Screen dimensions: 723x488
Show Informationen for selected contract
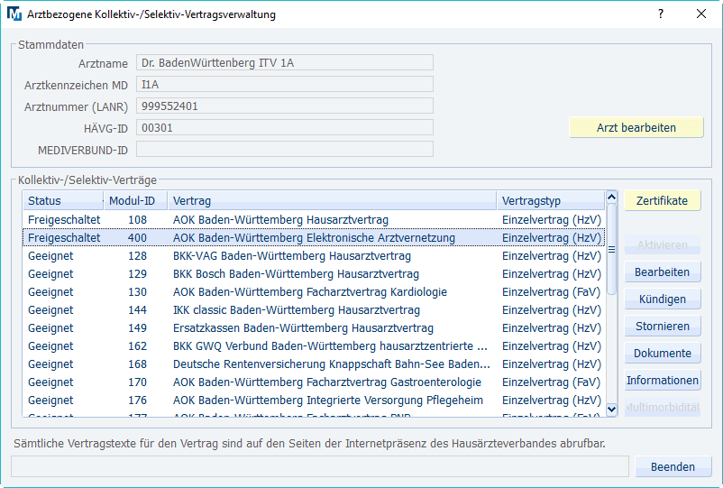coord(662,380)
